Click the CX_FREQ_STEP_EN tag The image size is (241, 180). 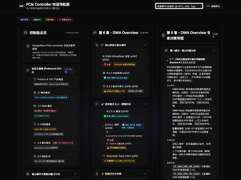(x=49, y=134)
